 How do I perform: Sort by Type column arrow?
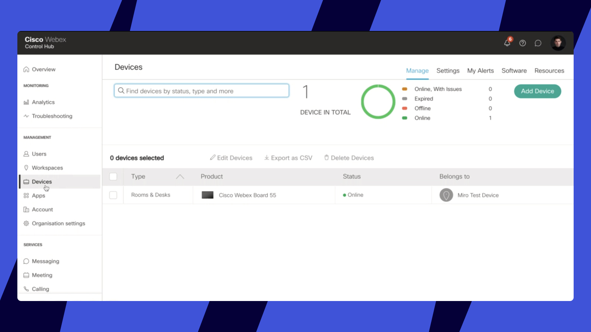pos(180,177)
